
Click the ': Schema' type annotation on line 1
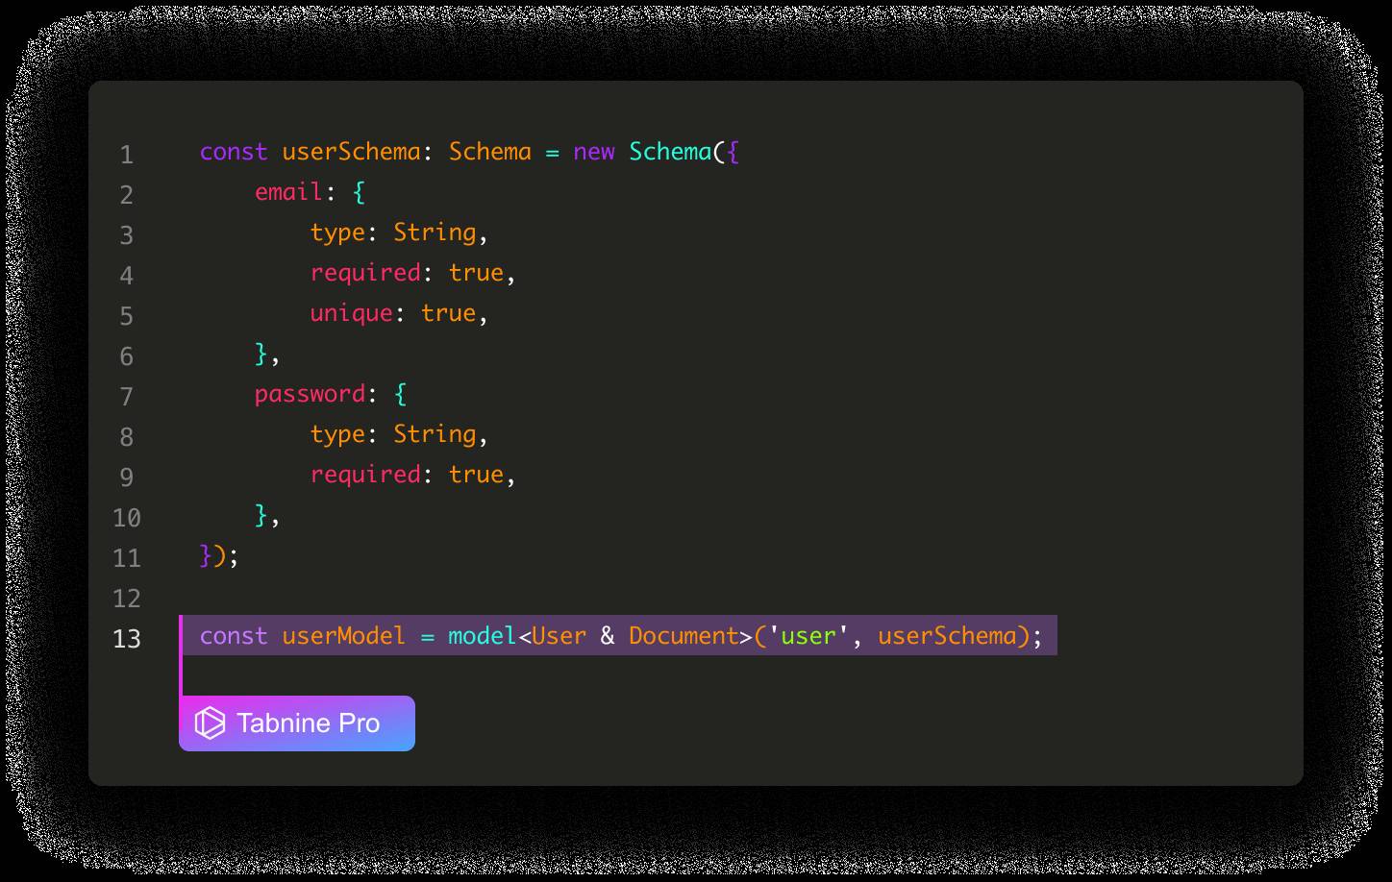click(477, 152)
